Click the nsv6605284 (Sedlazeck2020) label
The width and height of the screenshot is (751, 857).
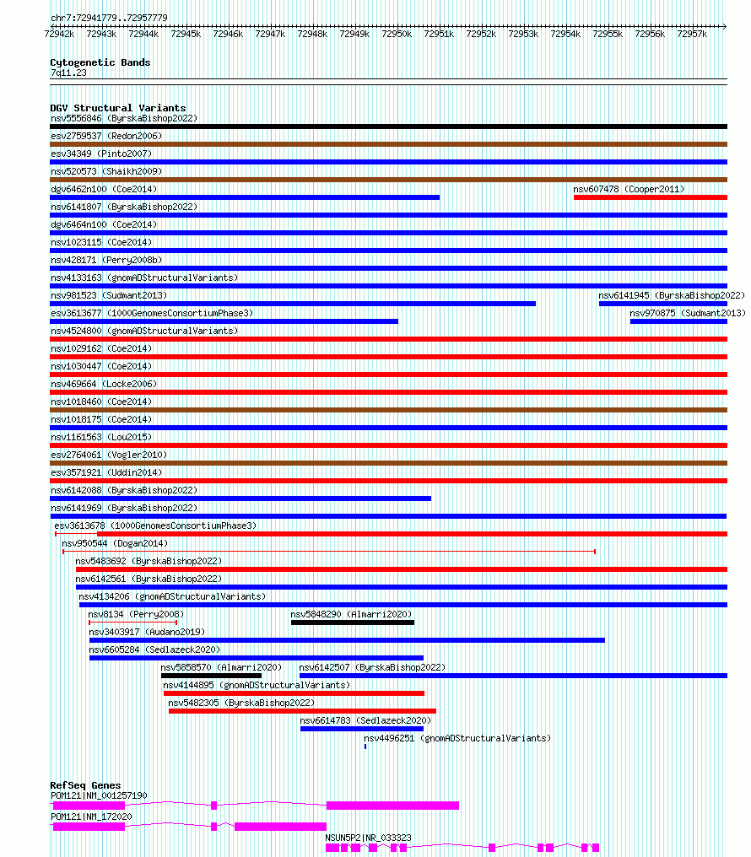click(154, 649)
